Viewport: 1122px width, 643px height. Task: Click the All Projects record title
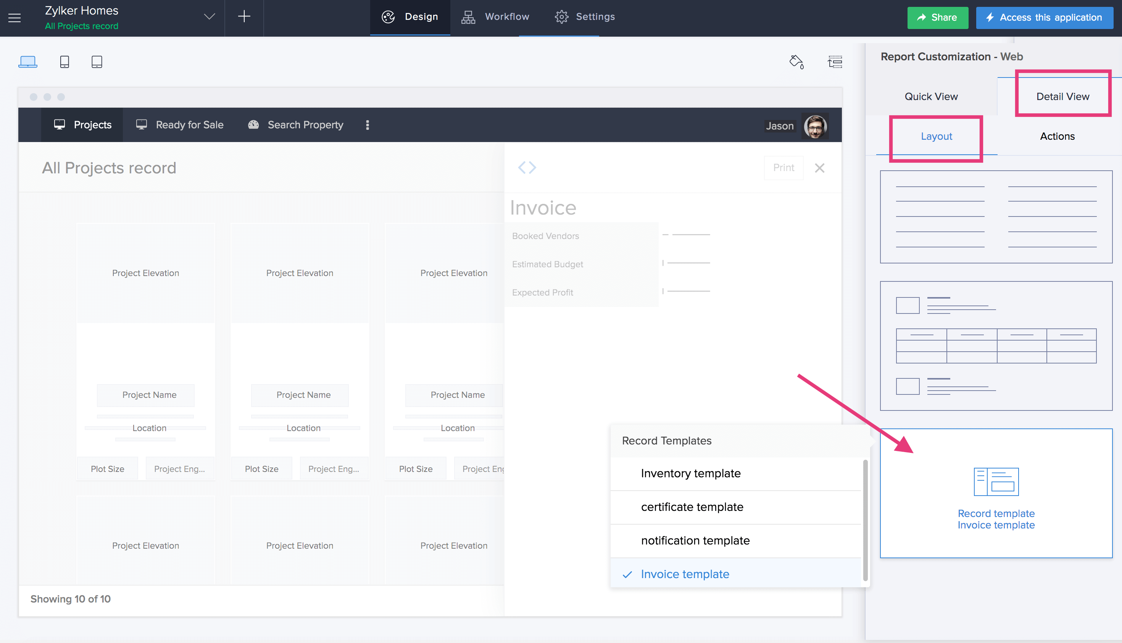[109, 168]
